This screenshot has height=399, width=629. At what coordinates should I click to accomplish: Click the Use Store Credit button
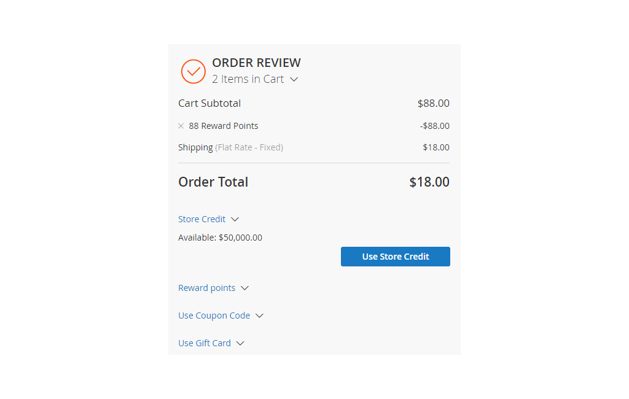pos(396,257)
